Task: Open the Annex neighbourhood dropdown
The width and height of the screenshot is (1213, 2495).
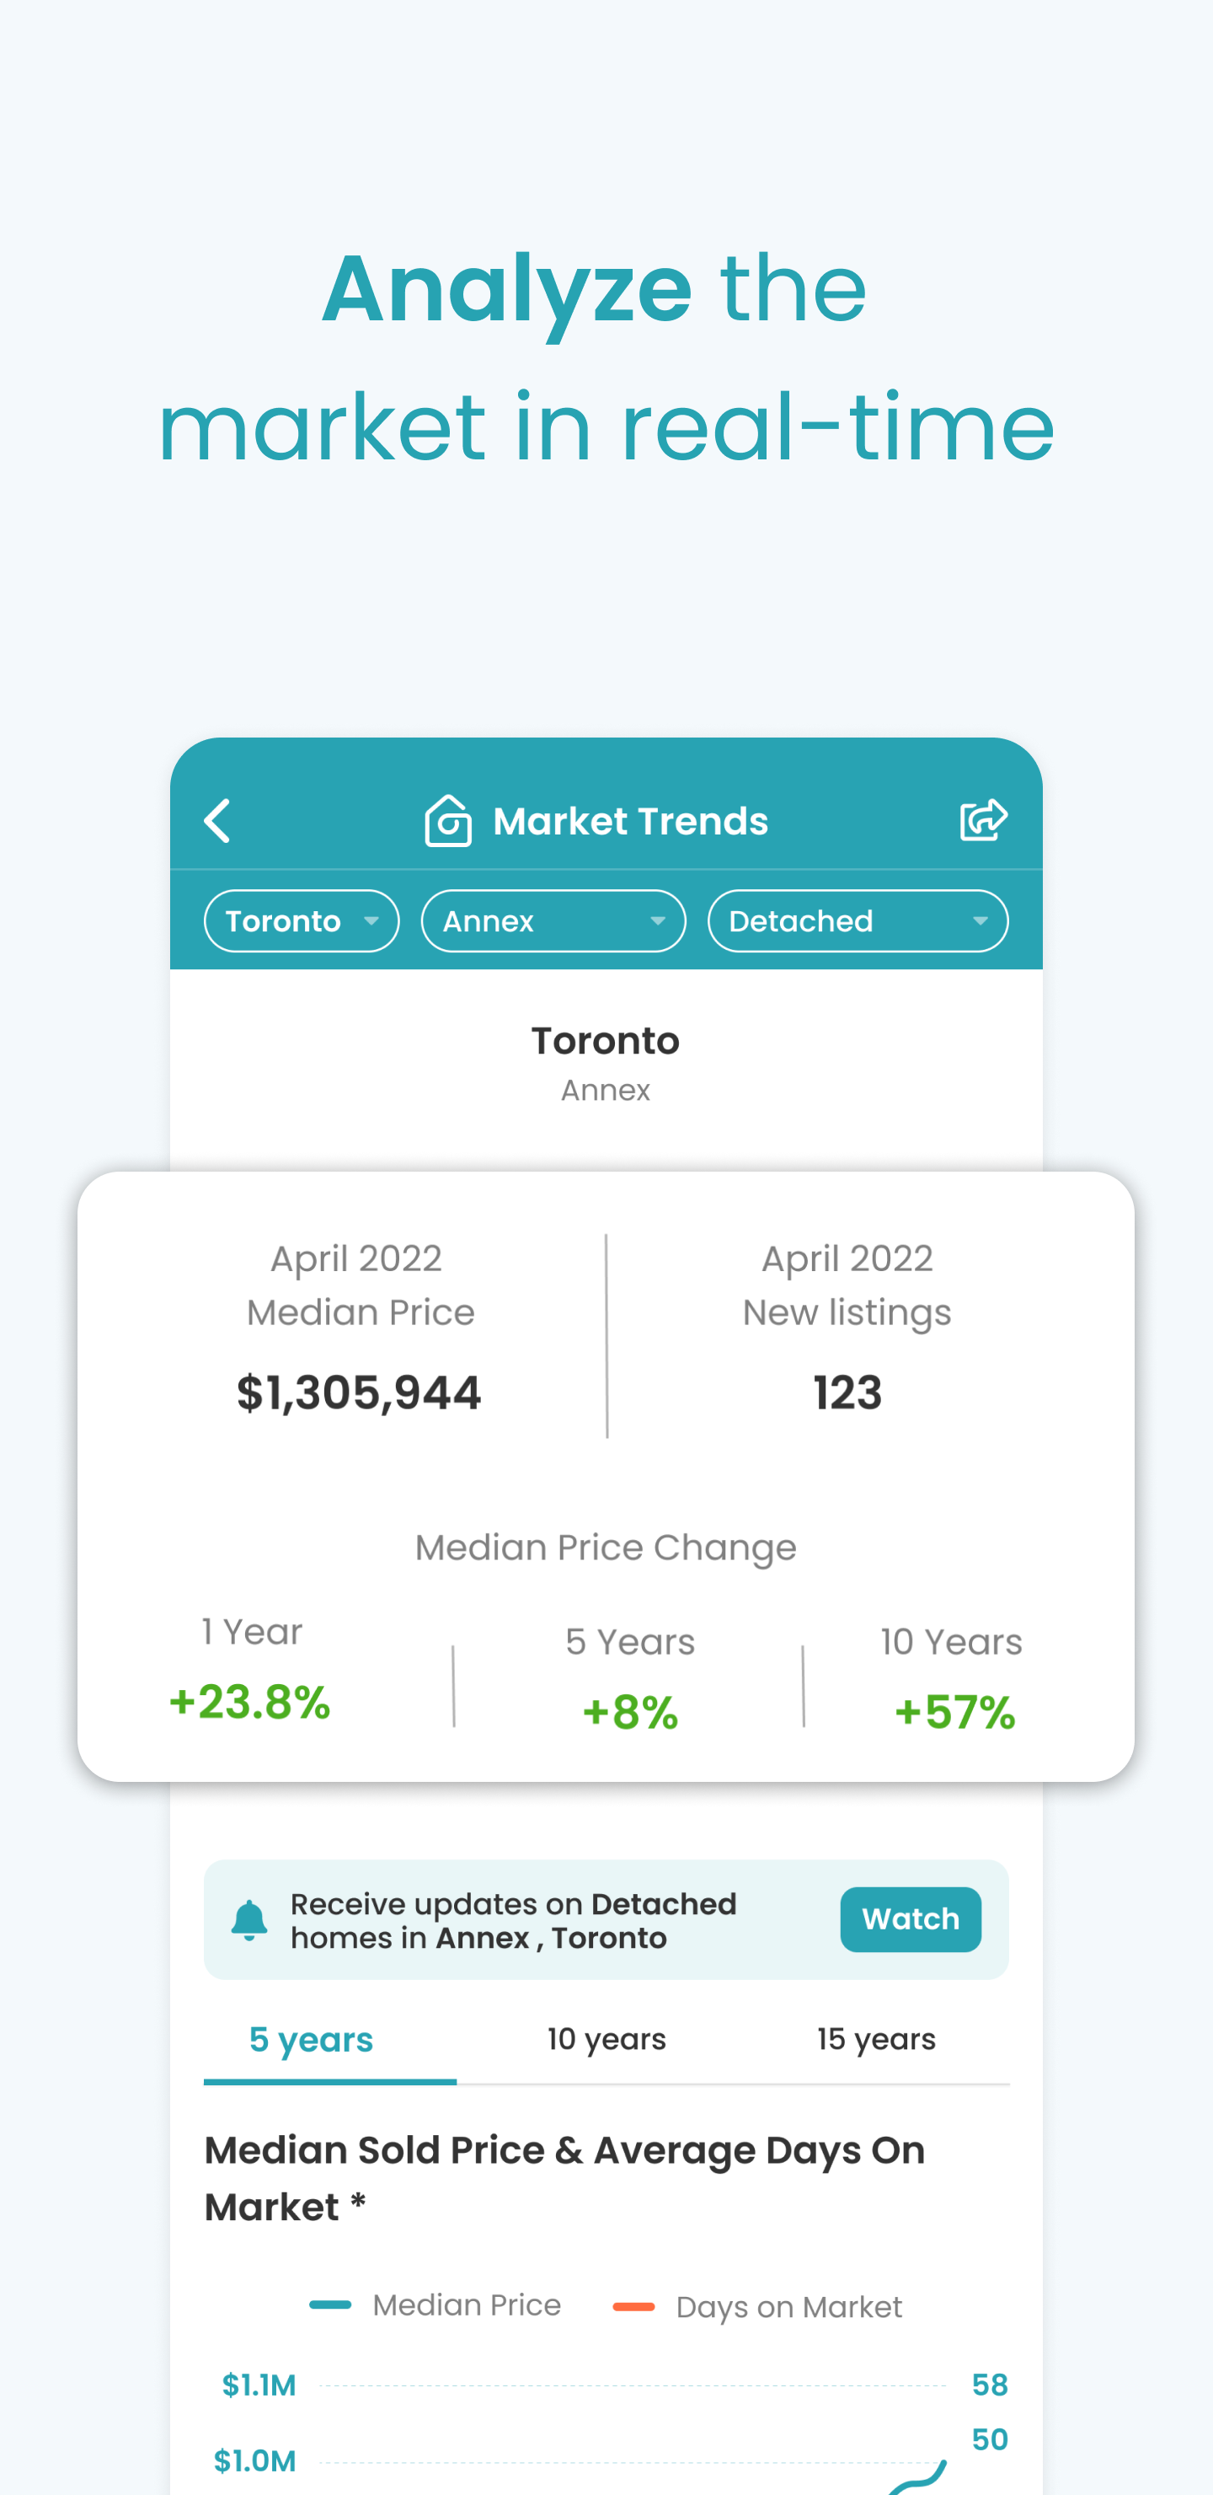Action: 553,921
